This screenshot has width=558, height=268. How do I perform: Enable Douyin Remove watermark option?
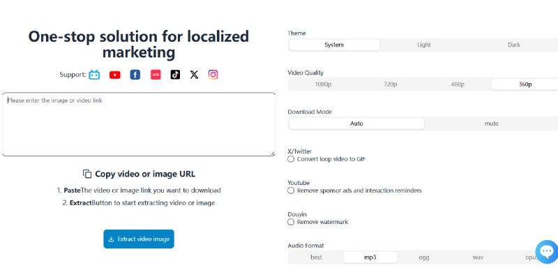pyautogui.click(x=291, y=222)
